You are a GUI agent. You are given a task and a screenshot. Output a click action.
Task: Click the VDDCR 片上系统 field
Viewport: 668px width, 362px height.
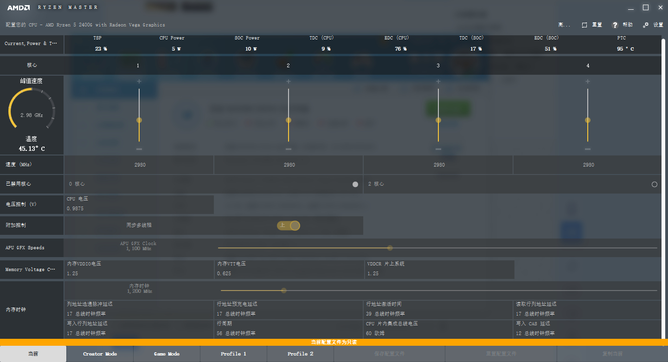point(439,270)
